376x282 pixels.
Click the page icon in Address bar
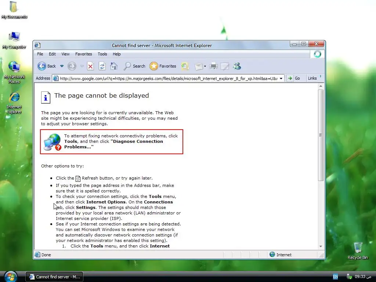[x=56, y=79]
